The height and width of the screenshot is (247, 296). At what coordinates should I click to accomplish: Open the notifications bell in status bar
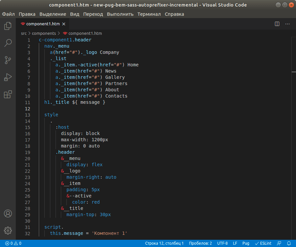pos(289,243)
